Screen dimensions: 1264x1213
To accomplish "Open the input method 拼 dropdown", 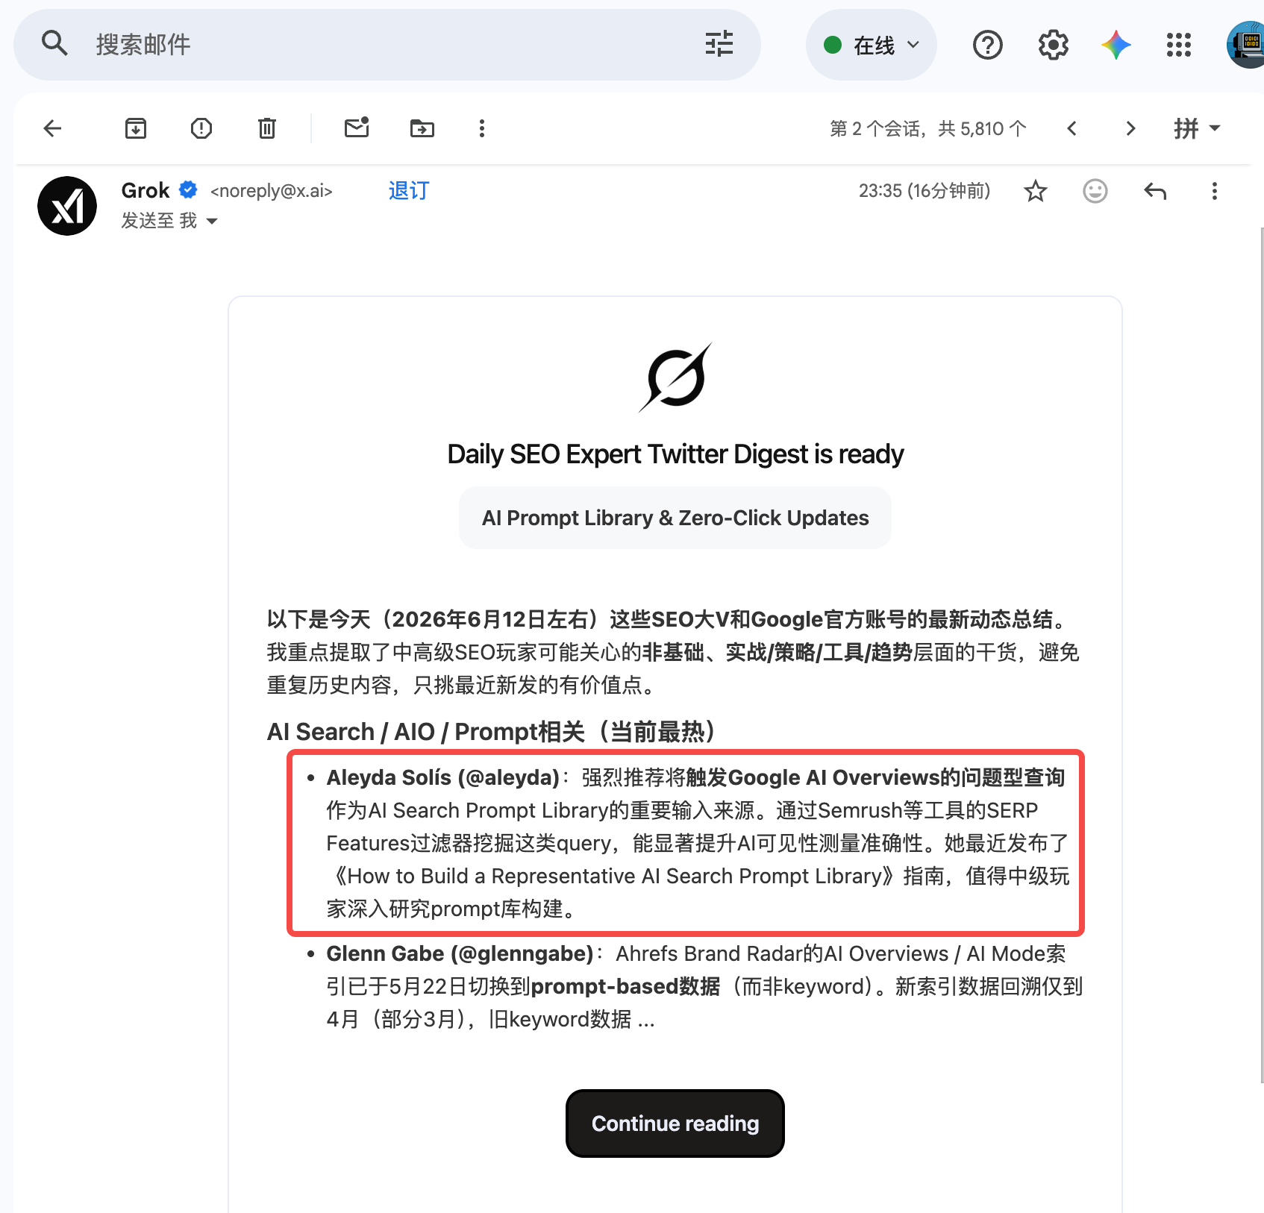I will 1197,128.
